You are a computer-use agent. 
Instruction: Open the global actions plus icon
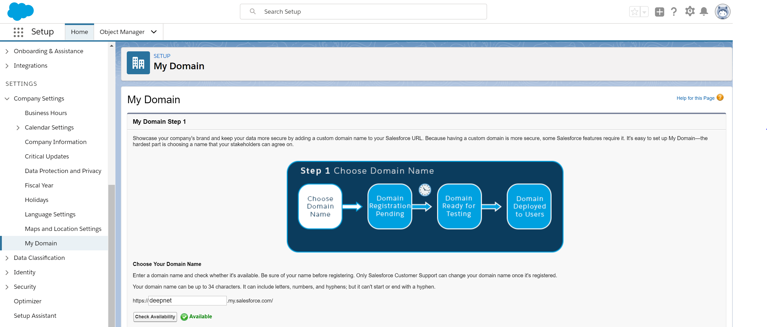point(659,12)
